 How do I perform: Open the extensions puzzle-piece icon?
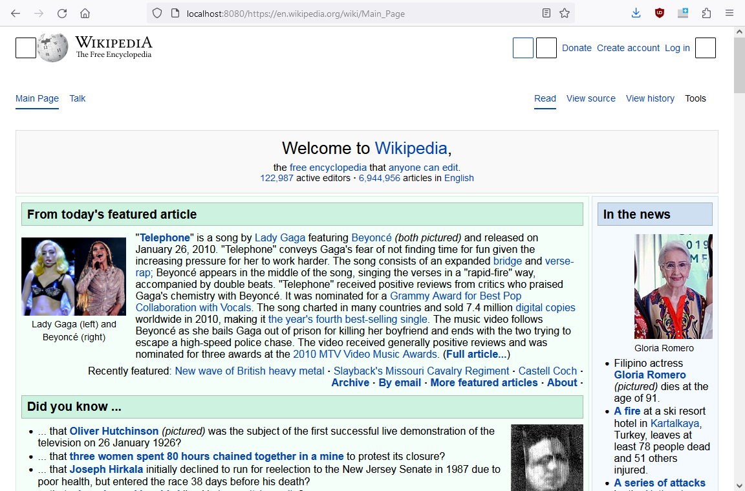[706, 14]
